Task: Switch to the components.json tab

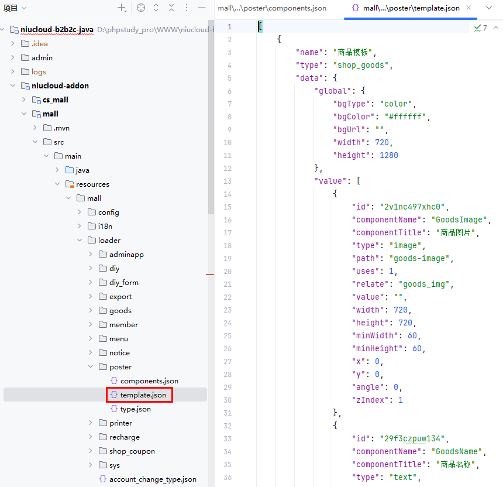Action: point(272,8)
